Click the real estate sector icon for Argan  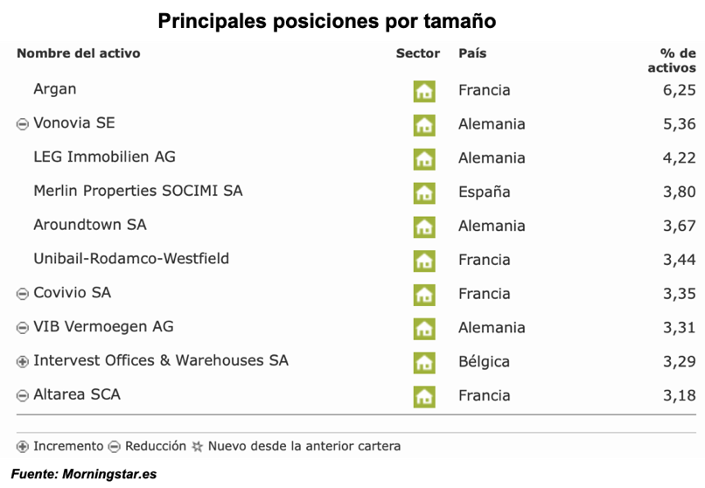[424, 91]
